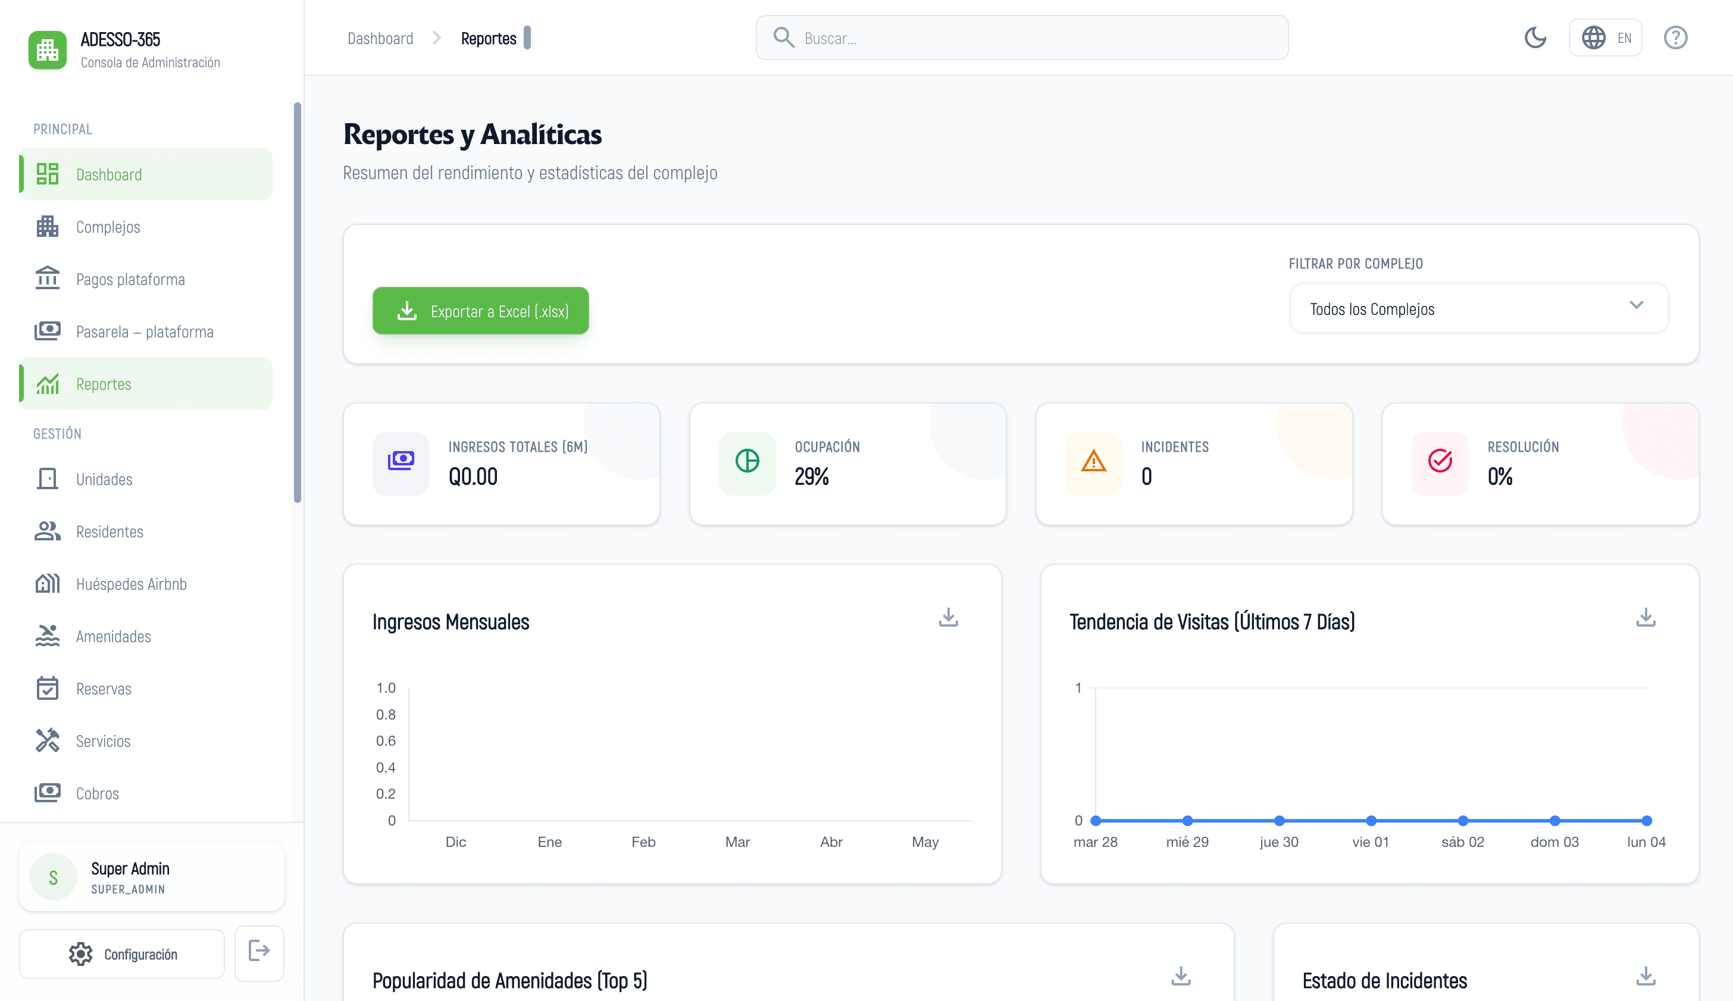This screenshot has width=1733, height=1001.
Task: Focus the Buscar search field
Action: (x=1021, y=38)
